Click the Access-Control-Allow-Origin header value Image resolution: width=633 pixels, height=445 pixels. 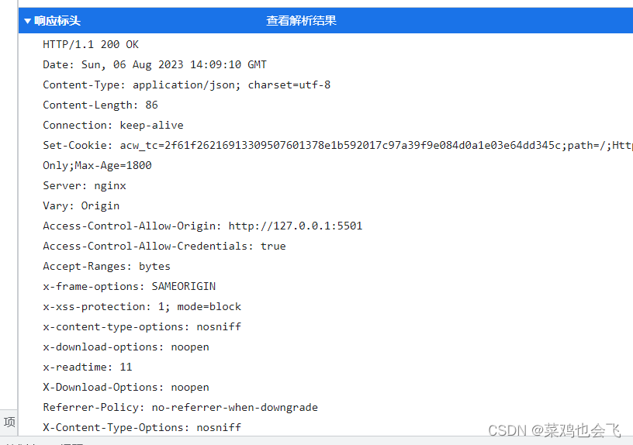tap(296, 226)
